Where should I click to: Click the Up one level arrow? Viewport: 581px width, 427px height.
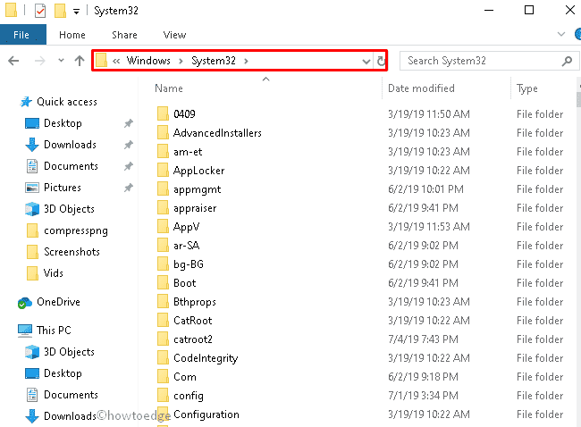pyautogui.click(x=80, y=61)
